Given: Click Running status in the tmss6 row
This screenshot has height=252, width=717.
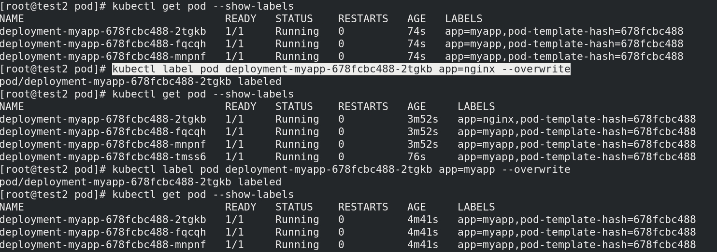Looking at the screenshot, I should coord(297,157).
